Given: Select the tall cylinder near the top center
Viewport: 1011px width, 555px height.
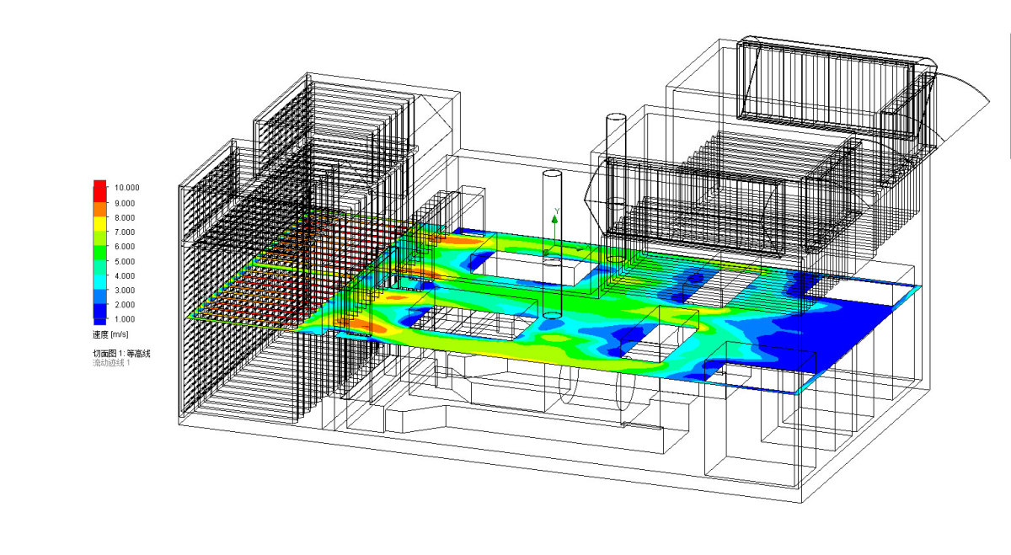Looking at the screenshot, I should [615, 160].
